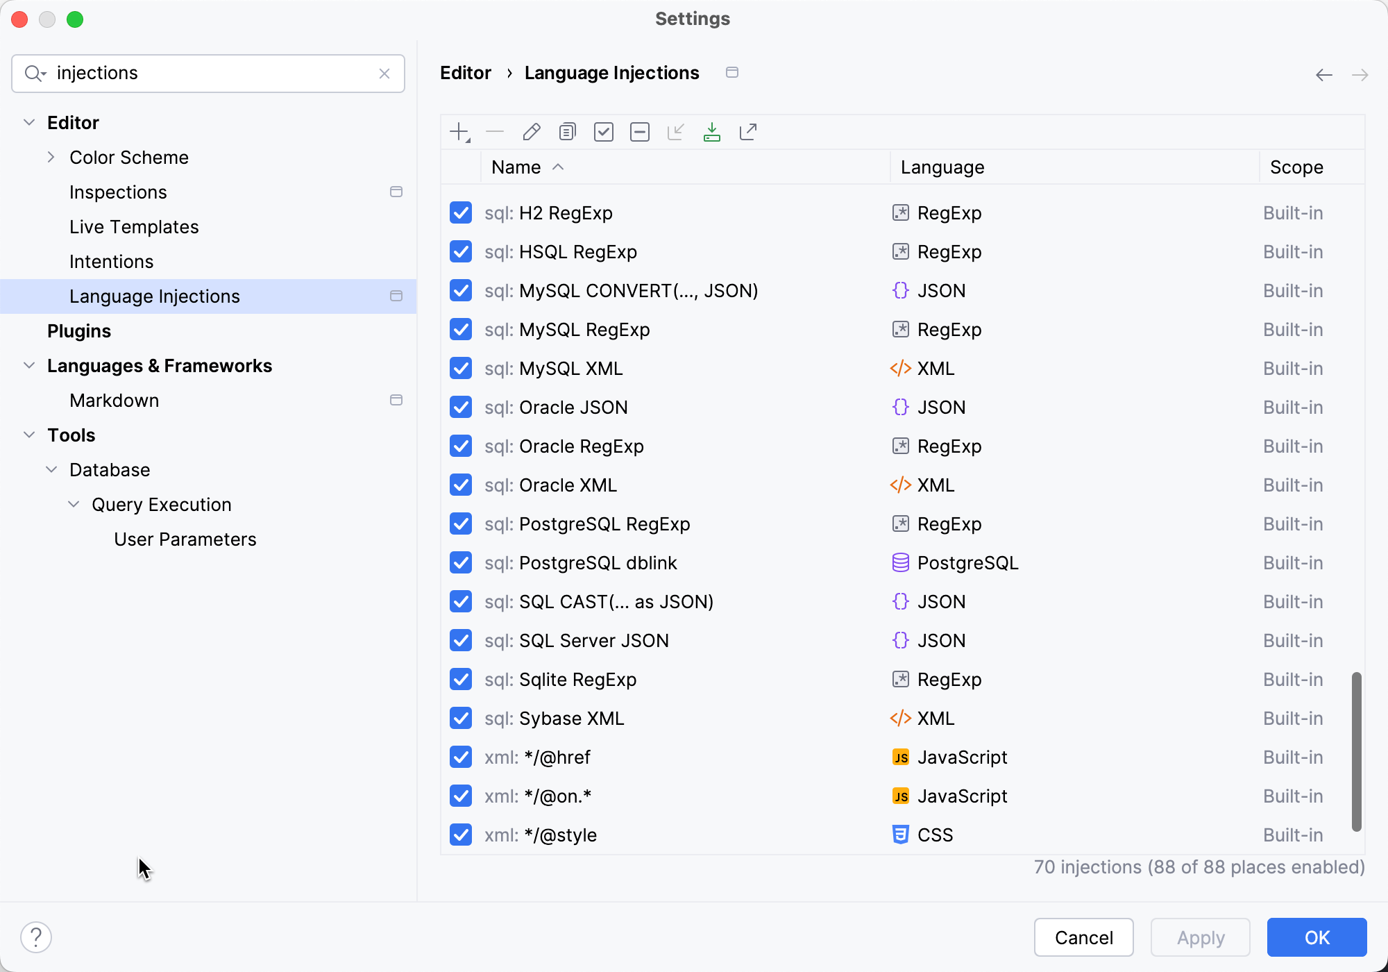Import injections with the green download icon
The image size is (1388, 972).
coord(711,131)
